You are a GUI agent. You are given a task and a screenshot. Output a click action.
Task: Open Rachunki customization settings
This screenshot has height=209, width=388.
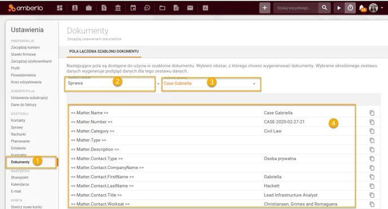click(18, 135)
